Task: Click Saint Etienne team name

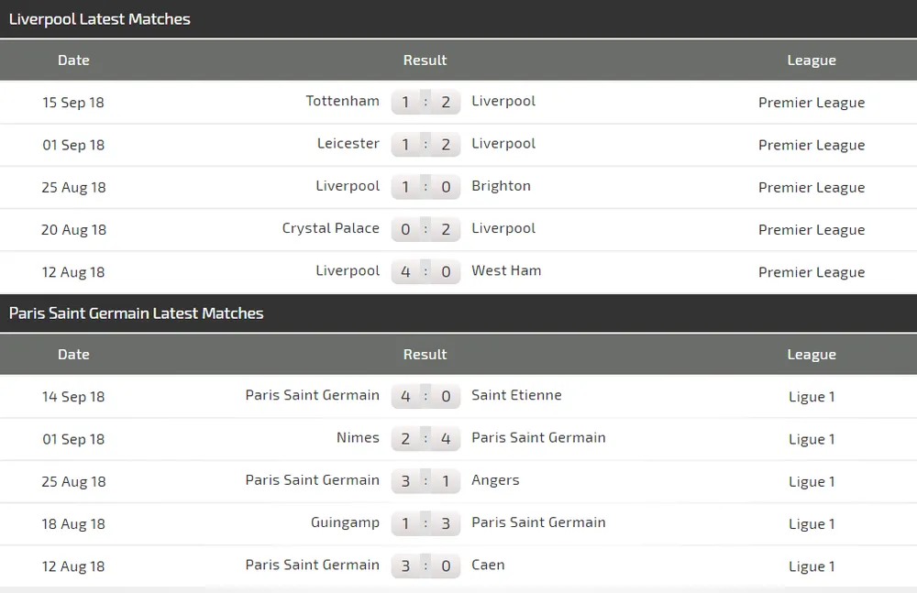Action: tap(516, 395)
